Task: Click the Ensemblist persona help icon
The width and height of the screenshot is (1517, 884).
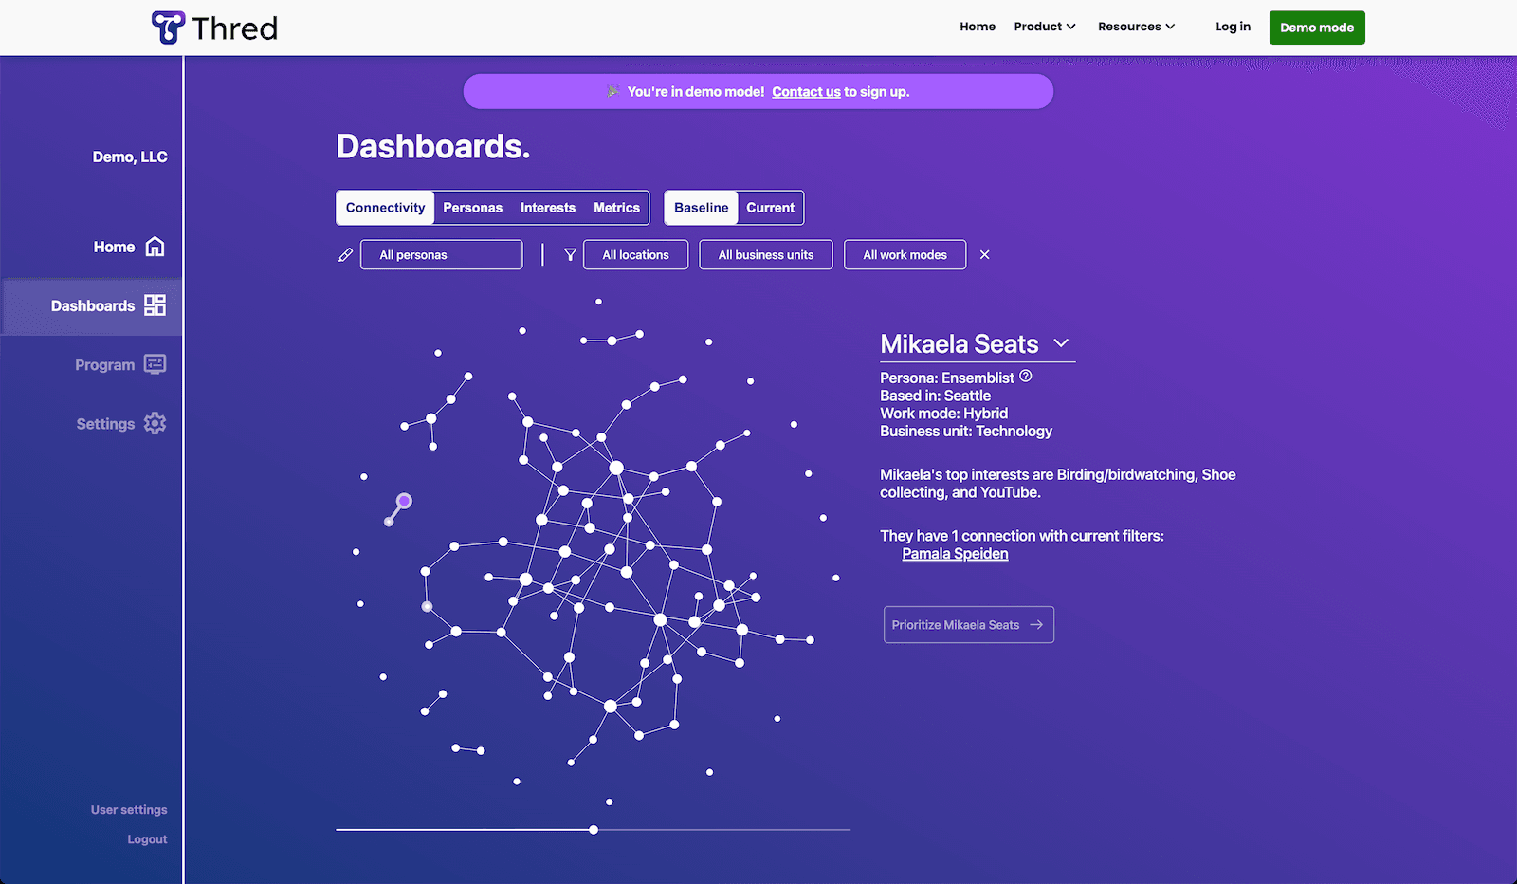Action: pos(1025,377)
